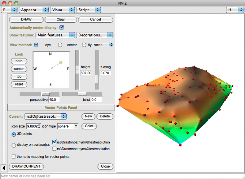Open the Main features dropdown
Viewport: 245px width, 179px height.
55,35
